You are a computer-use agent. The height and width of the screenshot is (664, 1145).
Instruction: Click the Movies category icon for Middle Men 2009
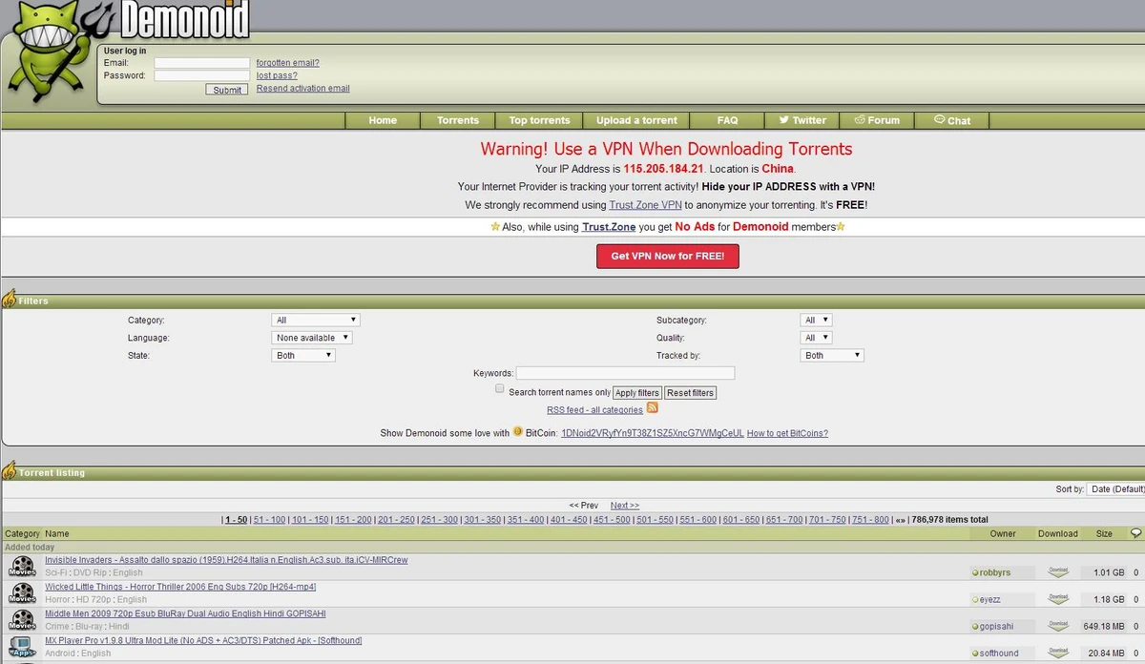tap(21, 621)
